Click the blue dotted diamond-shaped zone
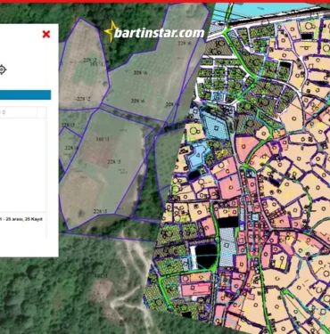 tap(216, 127)
